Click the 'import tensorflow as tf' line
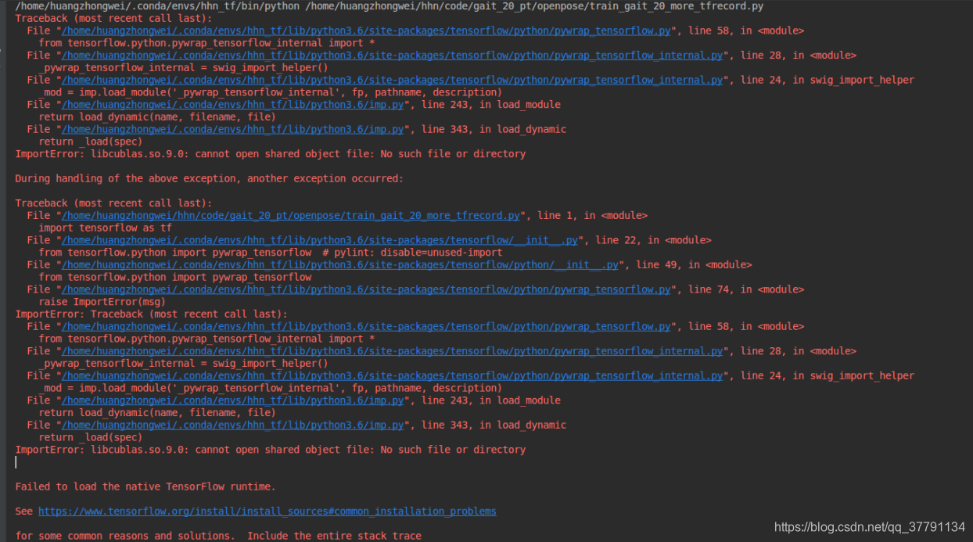This screenshot has height=542, width=973. pos(106,228)
